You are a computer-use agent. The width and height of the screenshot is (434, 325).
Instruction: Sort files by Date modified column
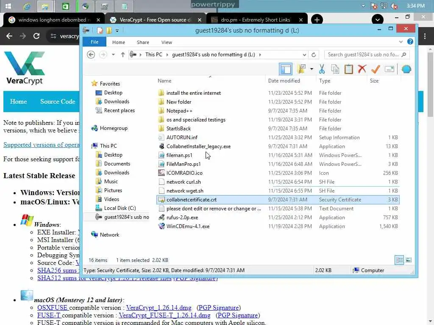tap(284, 81)
